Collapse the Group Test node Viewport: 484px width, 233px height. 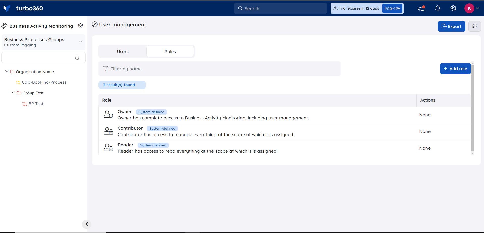pos(13,93)
